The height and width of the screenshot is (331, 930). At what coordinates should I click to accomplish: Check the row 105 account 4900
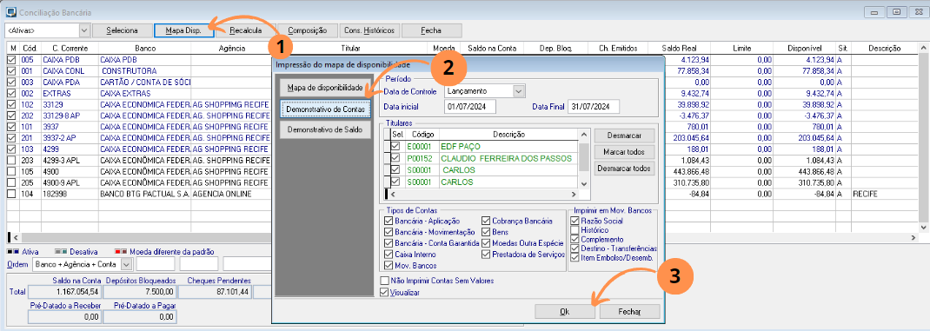point(11,171)
